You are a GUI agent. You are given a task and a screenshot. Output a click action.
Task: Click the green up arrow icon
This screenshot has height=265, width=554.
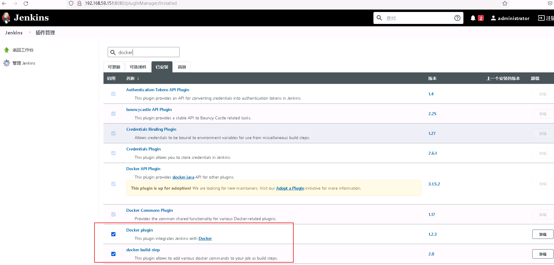pyautogui.click(x=7, y=50)
